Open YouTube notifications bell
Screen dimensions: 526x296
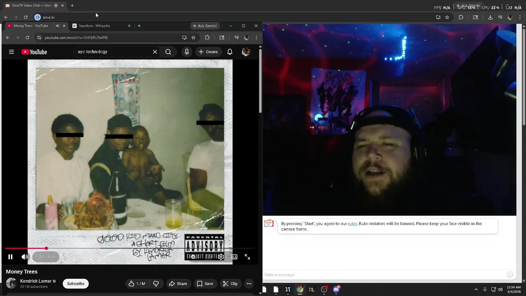pos(230,52)
